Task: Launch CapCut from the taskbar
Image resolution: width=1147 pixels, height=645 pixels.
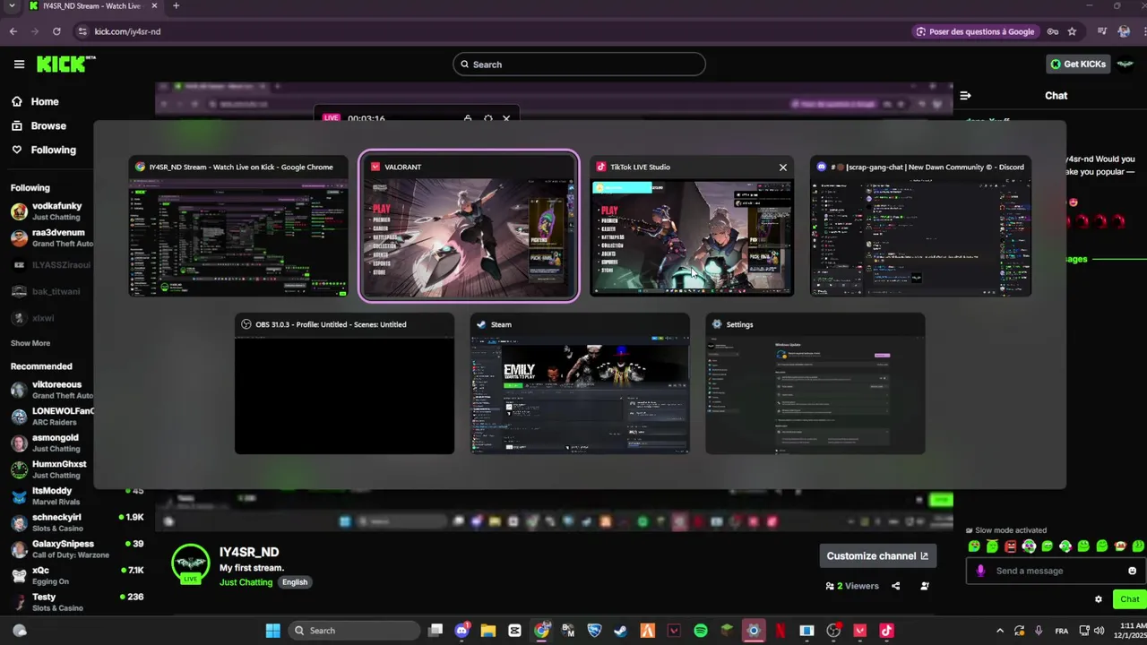Action: pyautogui.click(x=514, y=631)
